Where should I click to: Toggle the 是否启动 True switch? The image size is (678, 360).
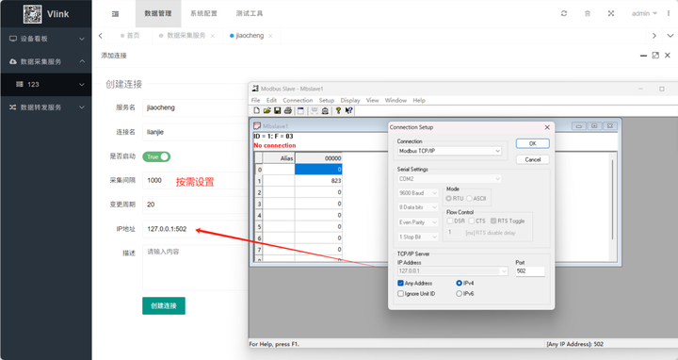[x=156, y=156]
